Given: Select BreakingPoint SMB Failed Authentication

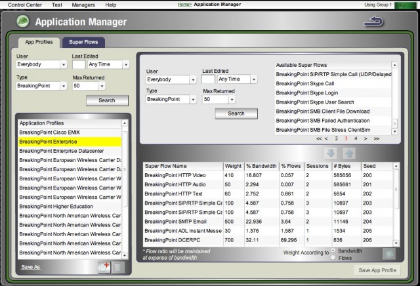Looking at the screenshot, I should [333, 121].
